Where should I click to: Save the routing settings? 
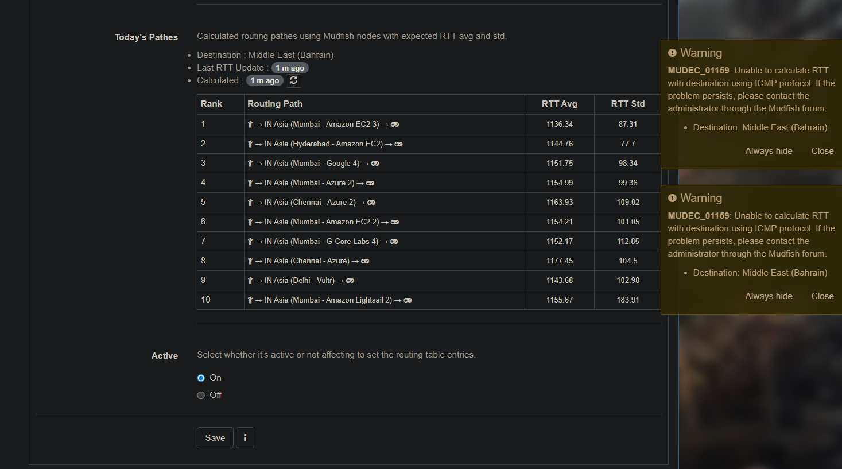215,438
